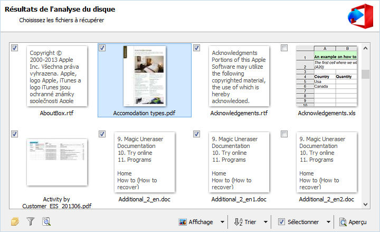Screen dimensions: 380x232
Task: Uncheck the Acknowledgements.rtf checkbox
Action: [x=196, y=48]
